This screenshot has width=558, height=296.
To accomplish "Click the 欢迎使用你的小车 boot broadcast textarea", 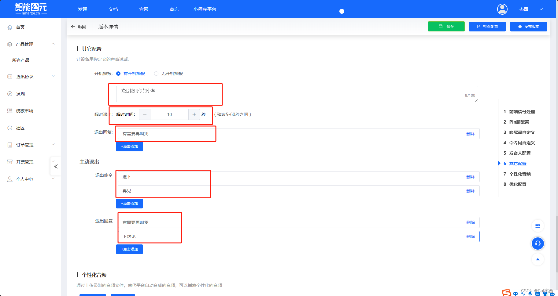I will tap(297, 94).
